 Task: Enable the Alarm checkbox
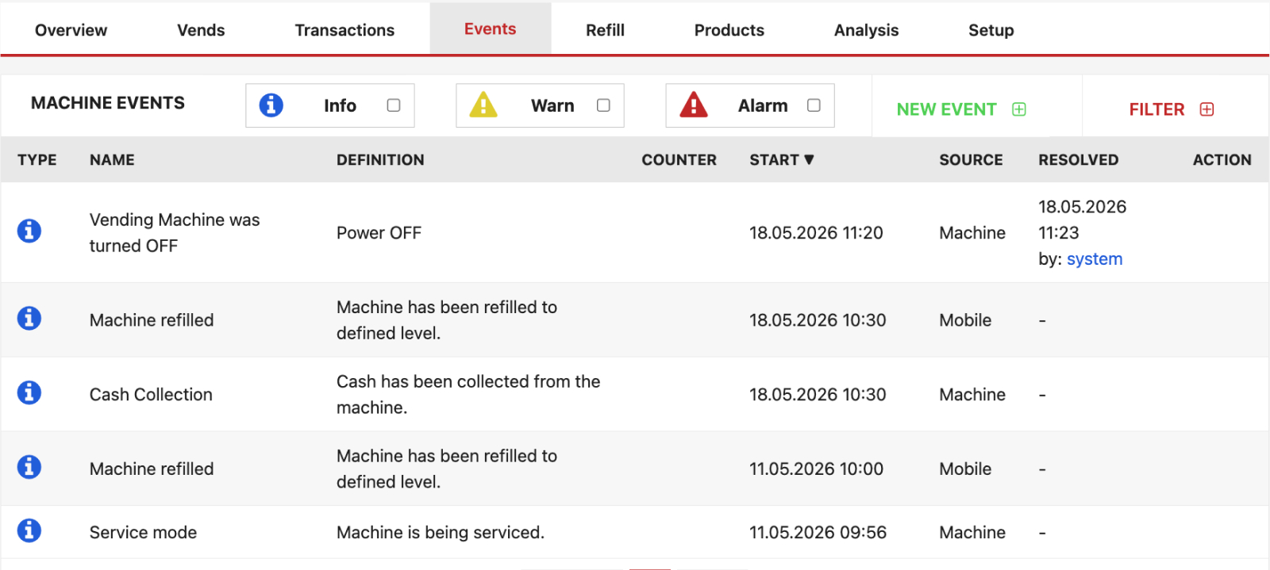coord(814,105)
